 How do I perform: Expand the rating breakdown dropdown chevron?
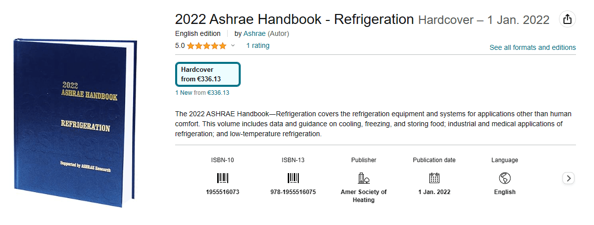coord(233,46)
